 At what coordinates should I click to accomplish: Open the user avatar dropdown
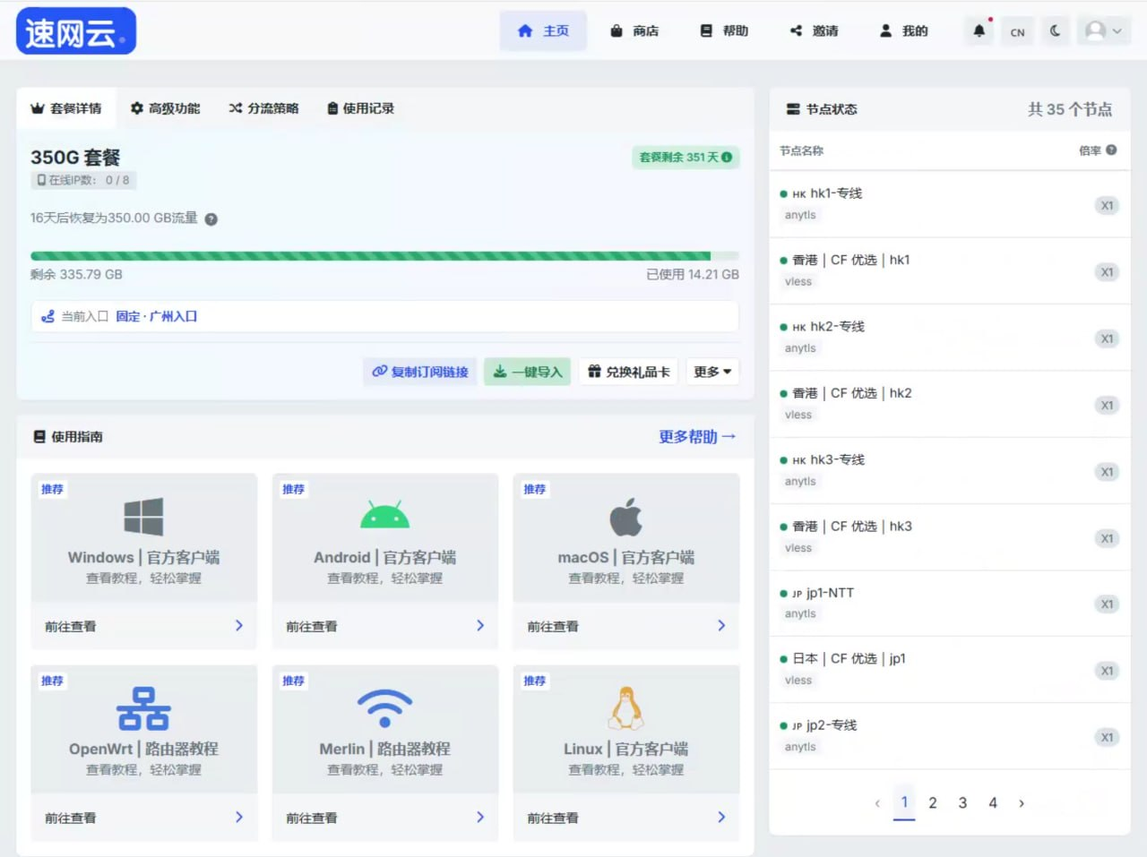(1103, 31)
